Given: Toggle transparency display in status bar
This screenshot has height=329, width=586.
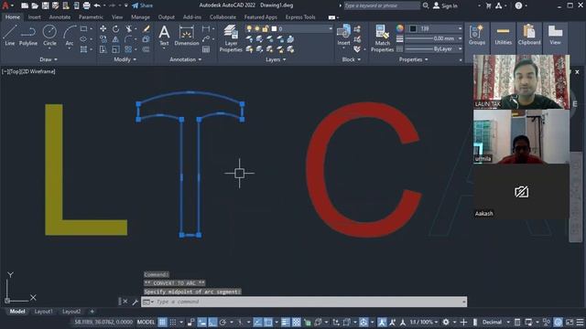Looking at the screenshot, I should coord(296,322).
